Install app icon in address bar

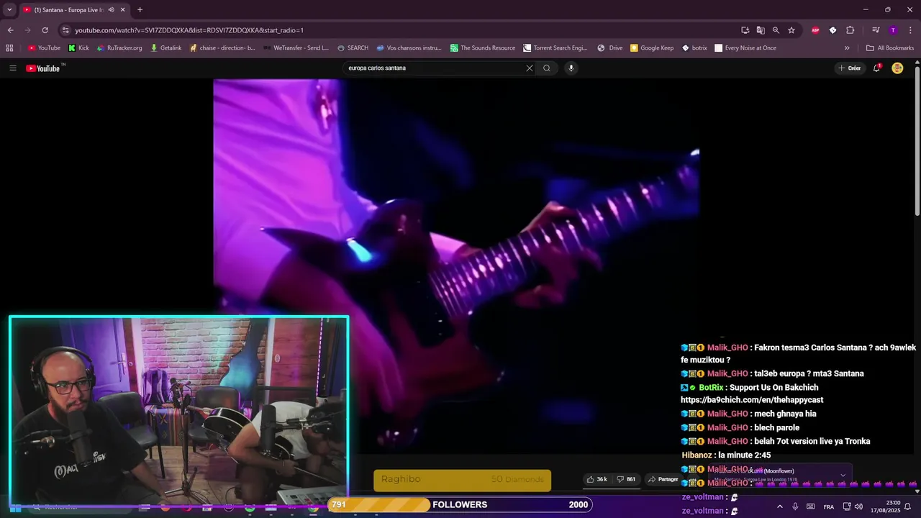(x=745, y=30)
